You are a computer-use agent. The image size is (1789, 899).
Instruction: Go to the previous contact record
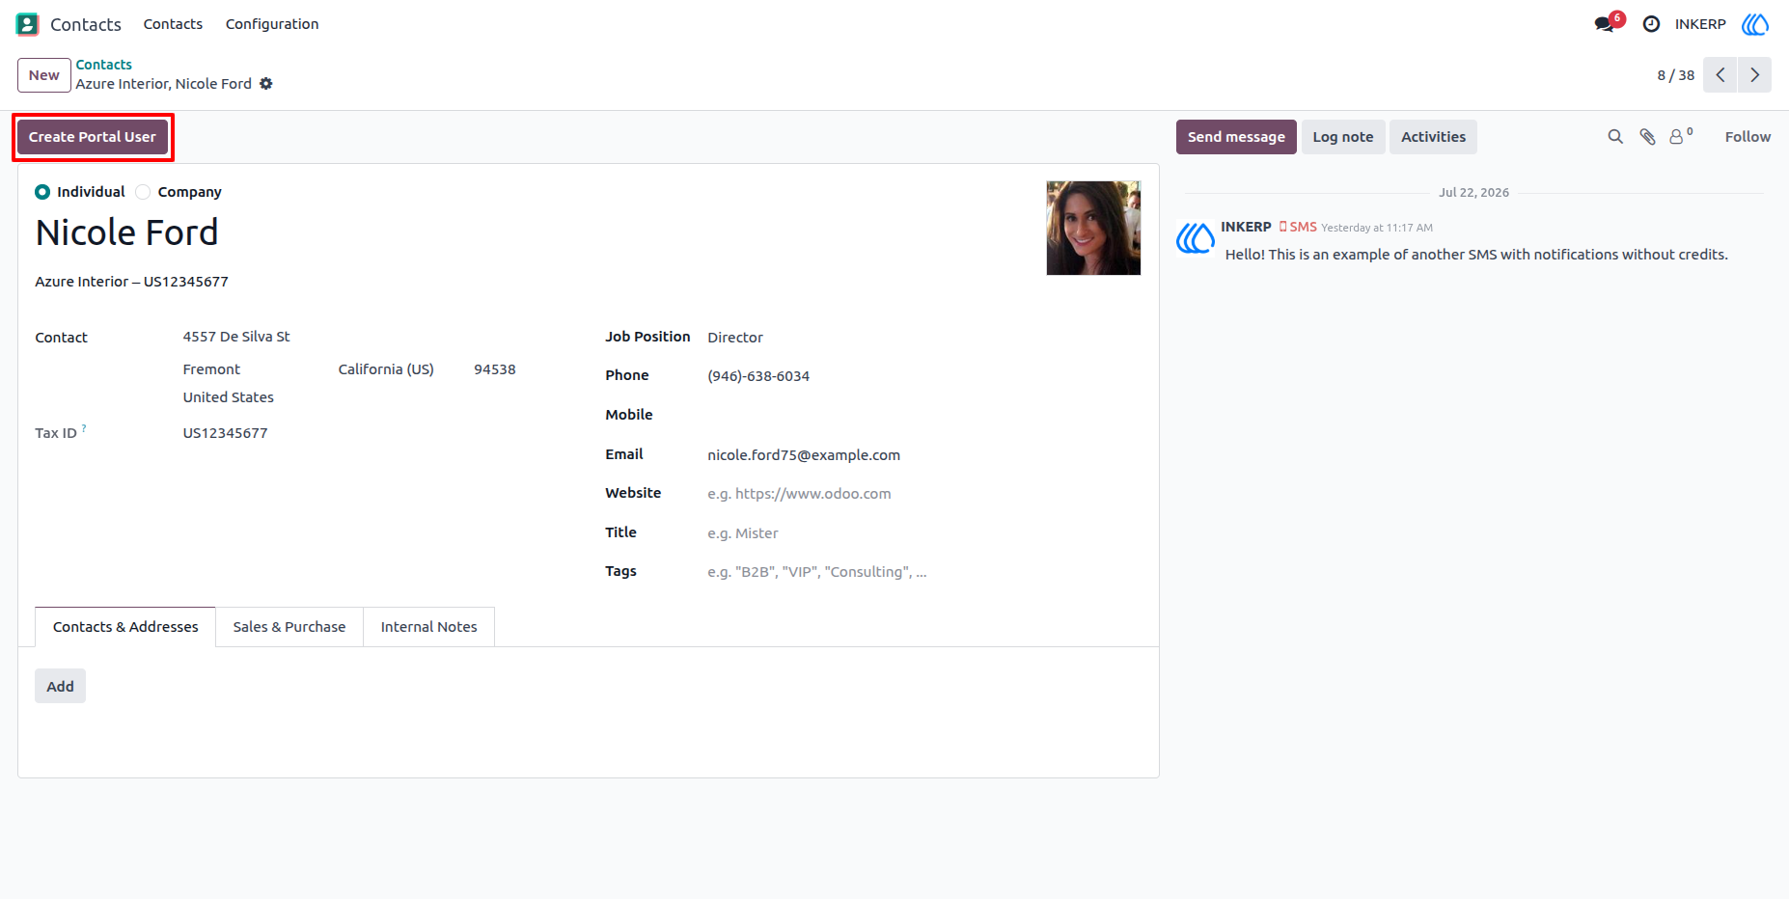coord(1720,75)
